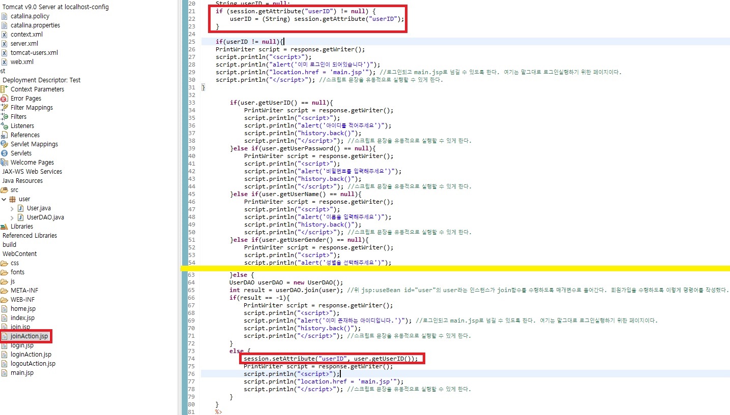Click the index.jsp file icon
The image size is (730, 415).
click(5, 318)
